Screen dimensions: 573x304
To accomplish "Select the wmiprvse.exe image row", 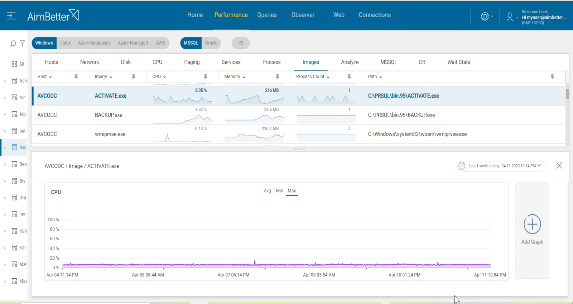I will [x=299, y=134].
